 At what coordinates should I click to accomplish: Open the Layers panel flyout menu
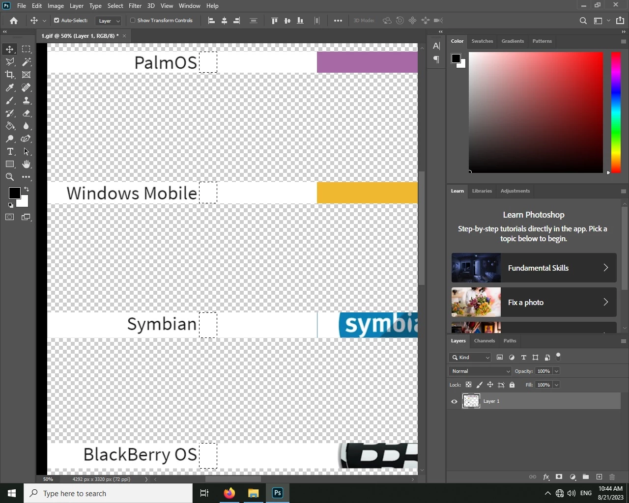coord(624,341)
